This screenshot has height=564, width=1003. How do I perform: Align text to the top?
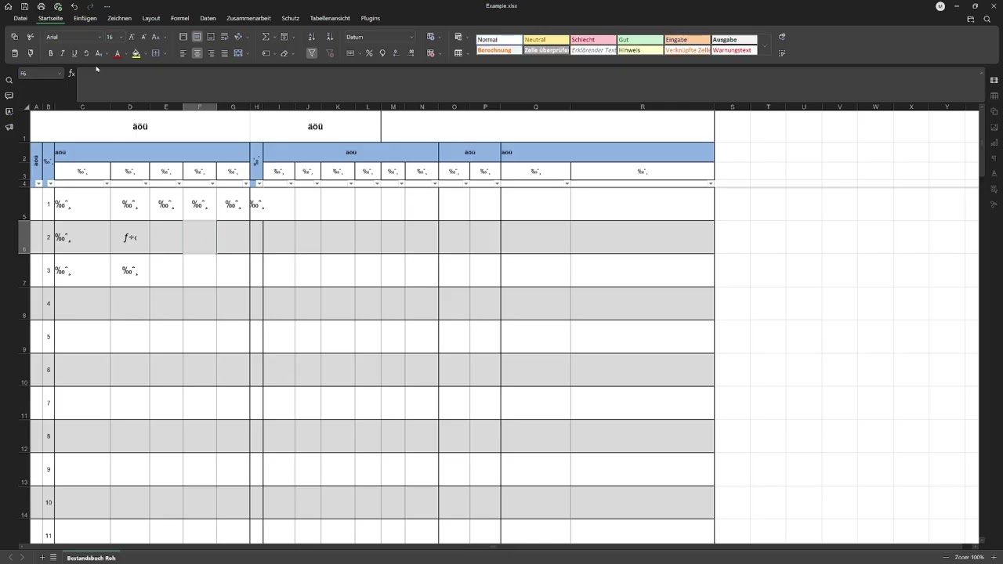[183, 37]
